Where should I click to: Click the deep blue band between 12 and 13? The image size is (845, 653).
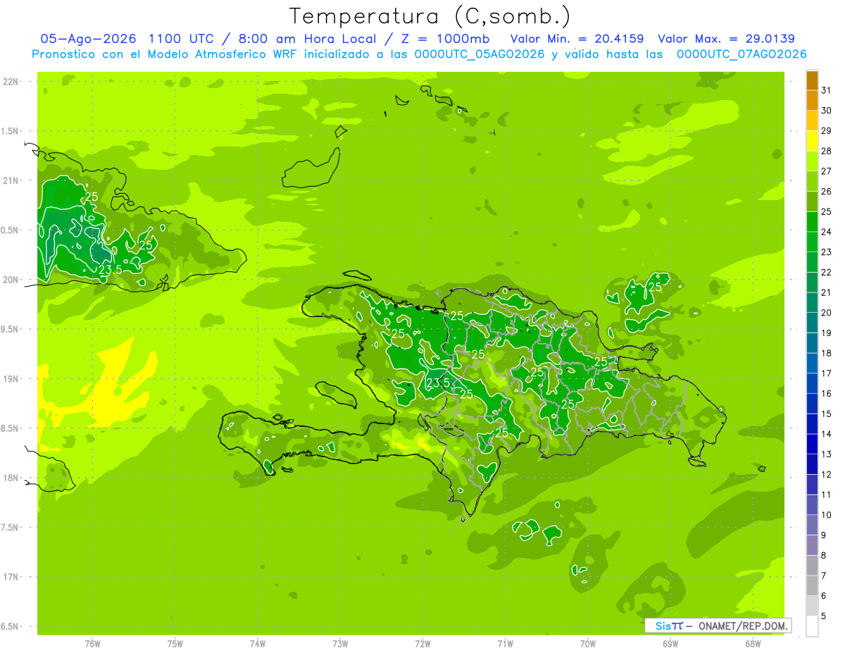[x=812, y=464]
